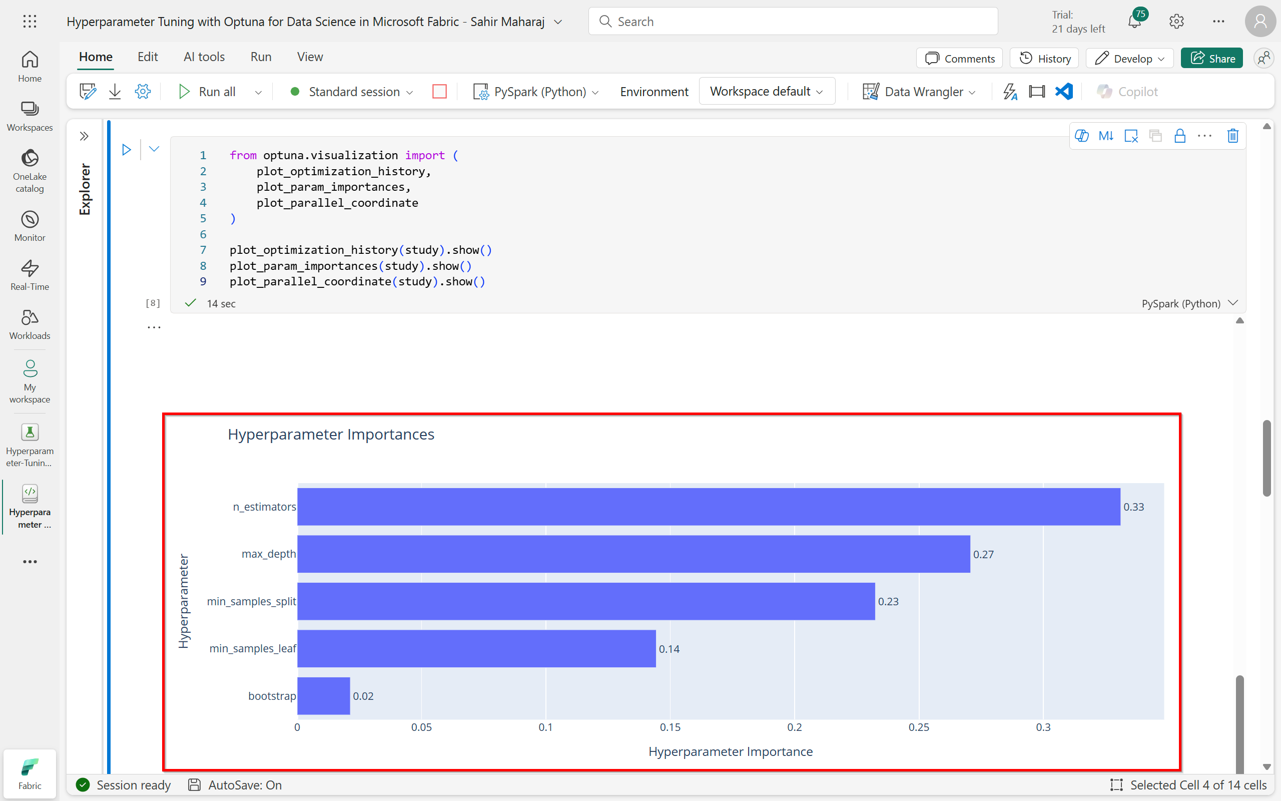1281x801 pixels.
Task: Clear the cell output icon
Action: click(1131, 136)
